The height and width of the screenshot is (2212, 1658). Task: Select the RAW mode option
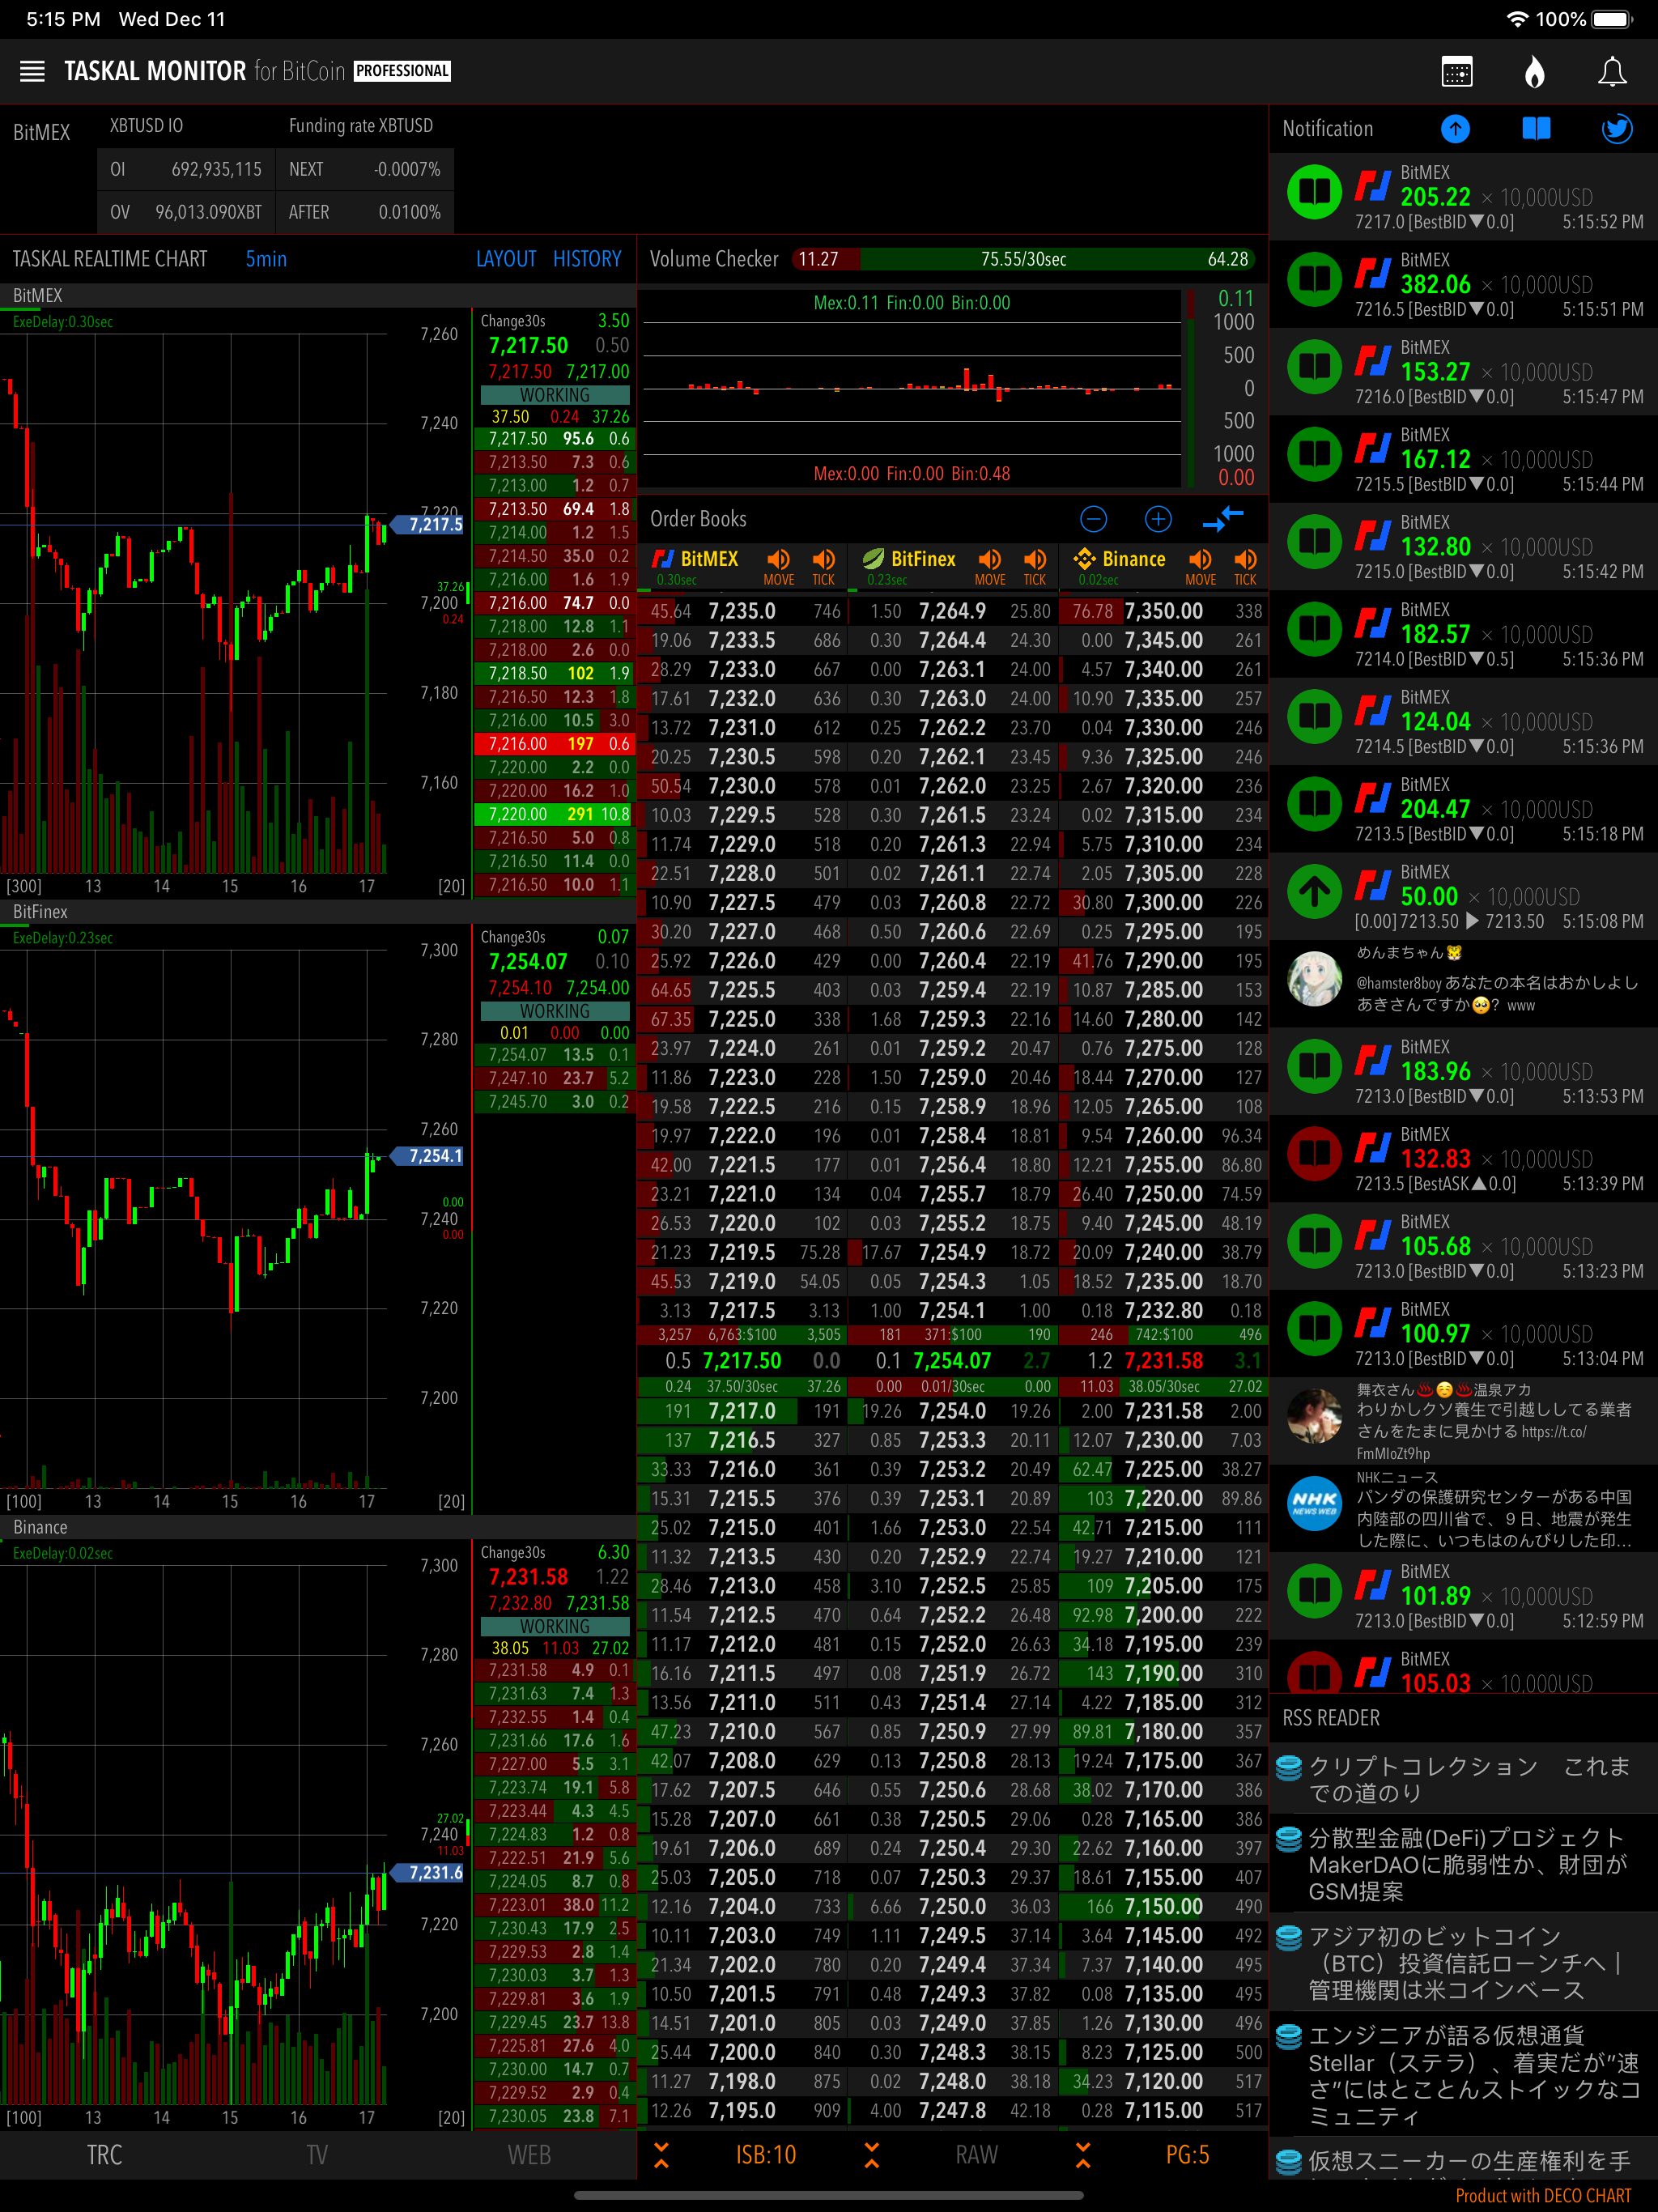pos(977,2155)
